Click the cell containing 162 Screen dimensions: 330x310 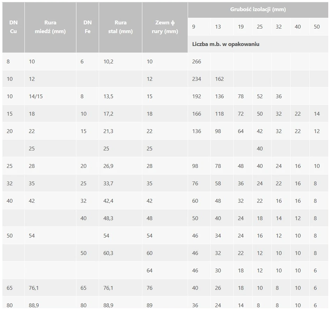(219, 79)
